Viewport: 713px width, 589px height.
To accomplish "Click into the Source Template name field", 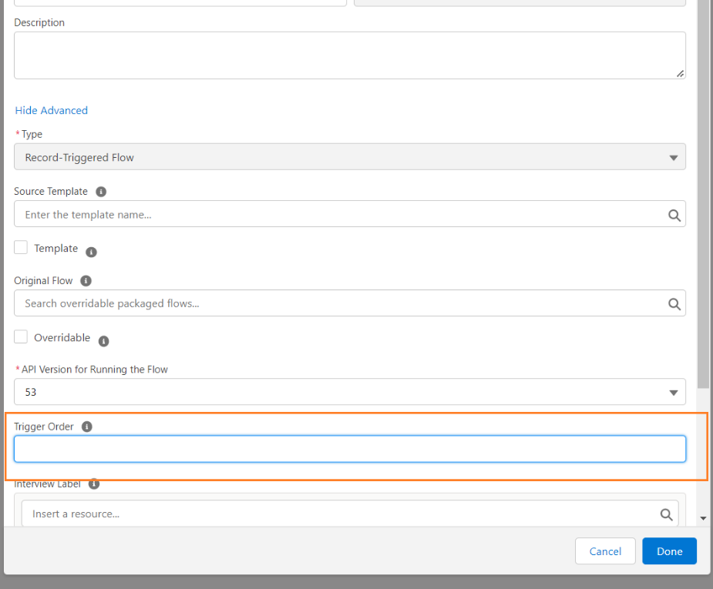I will (350, 214).
